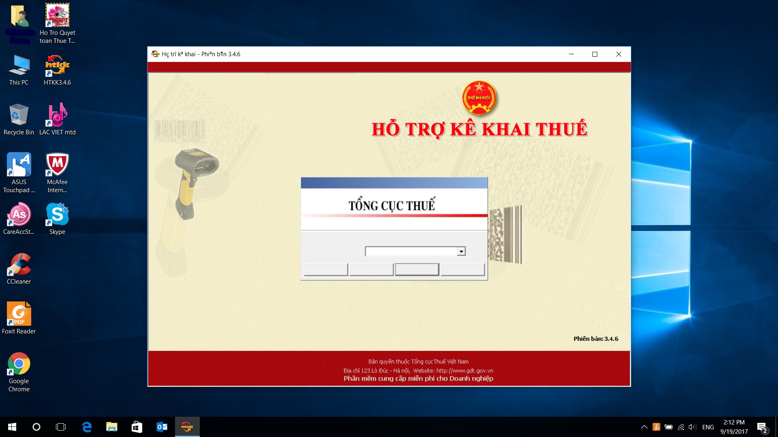
Task: Click ENG language indicator in tray
Action: (708, 427)
